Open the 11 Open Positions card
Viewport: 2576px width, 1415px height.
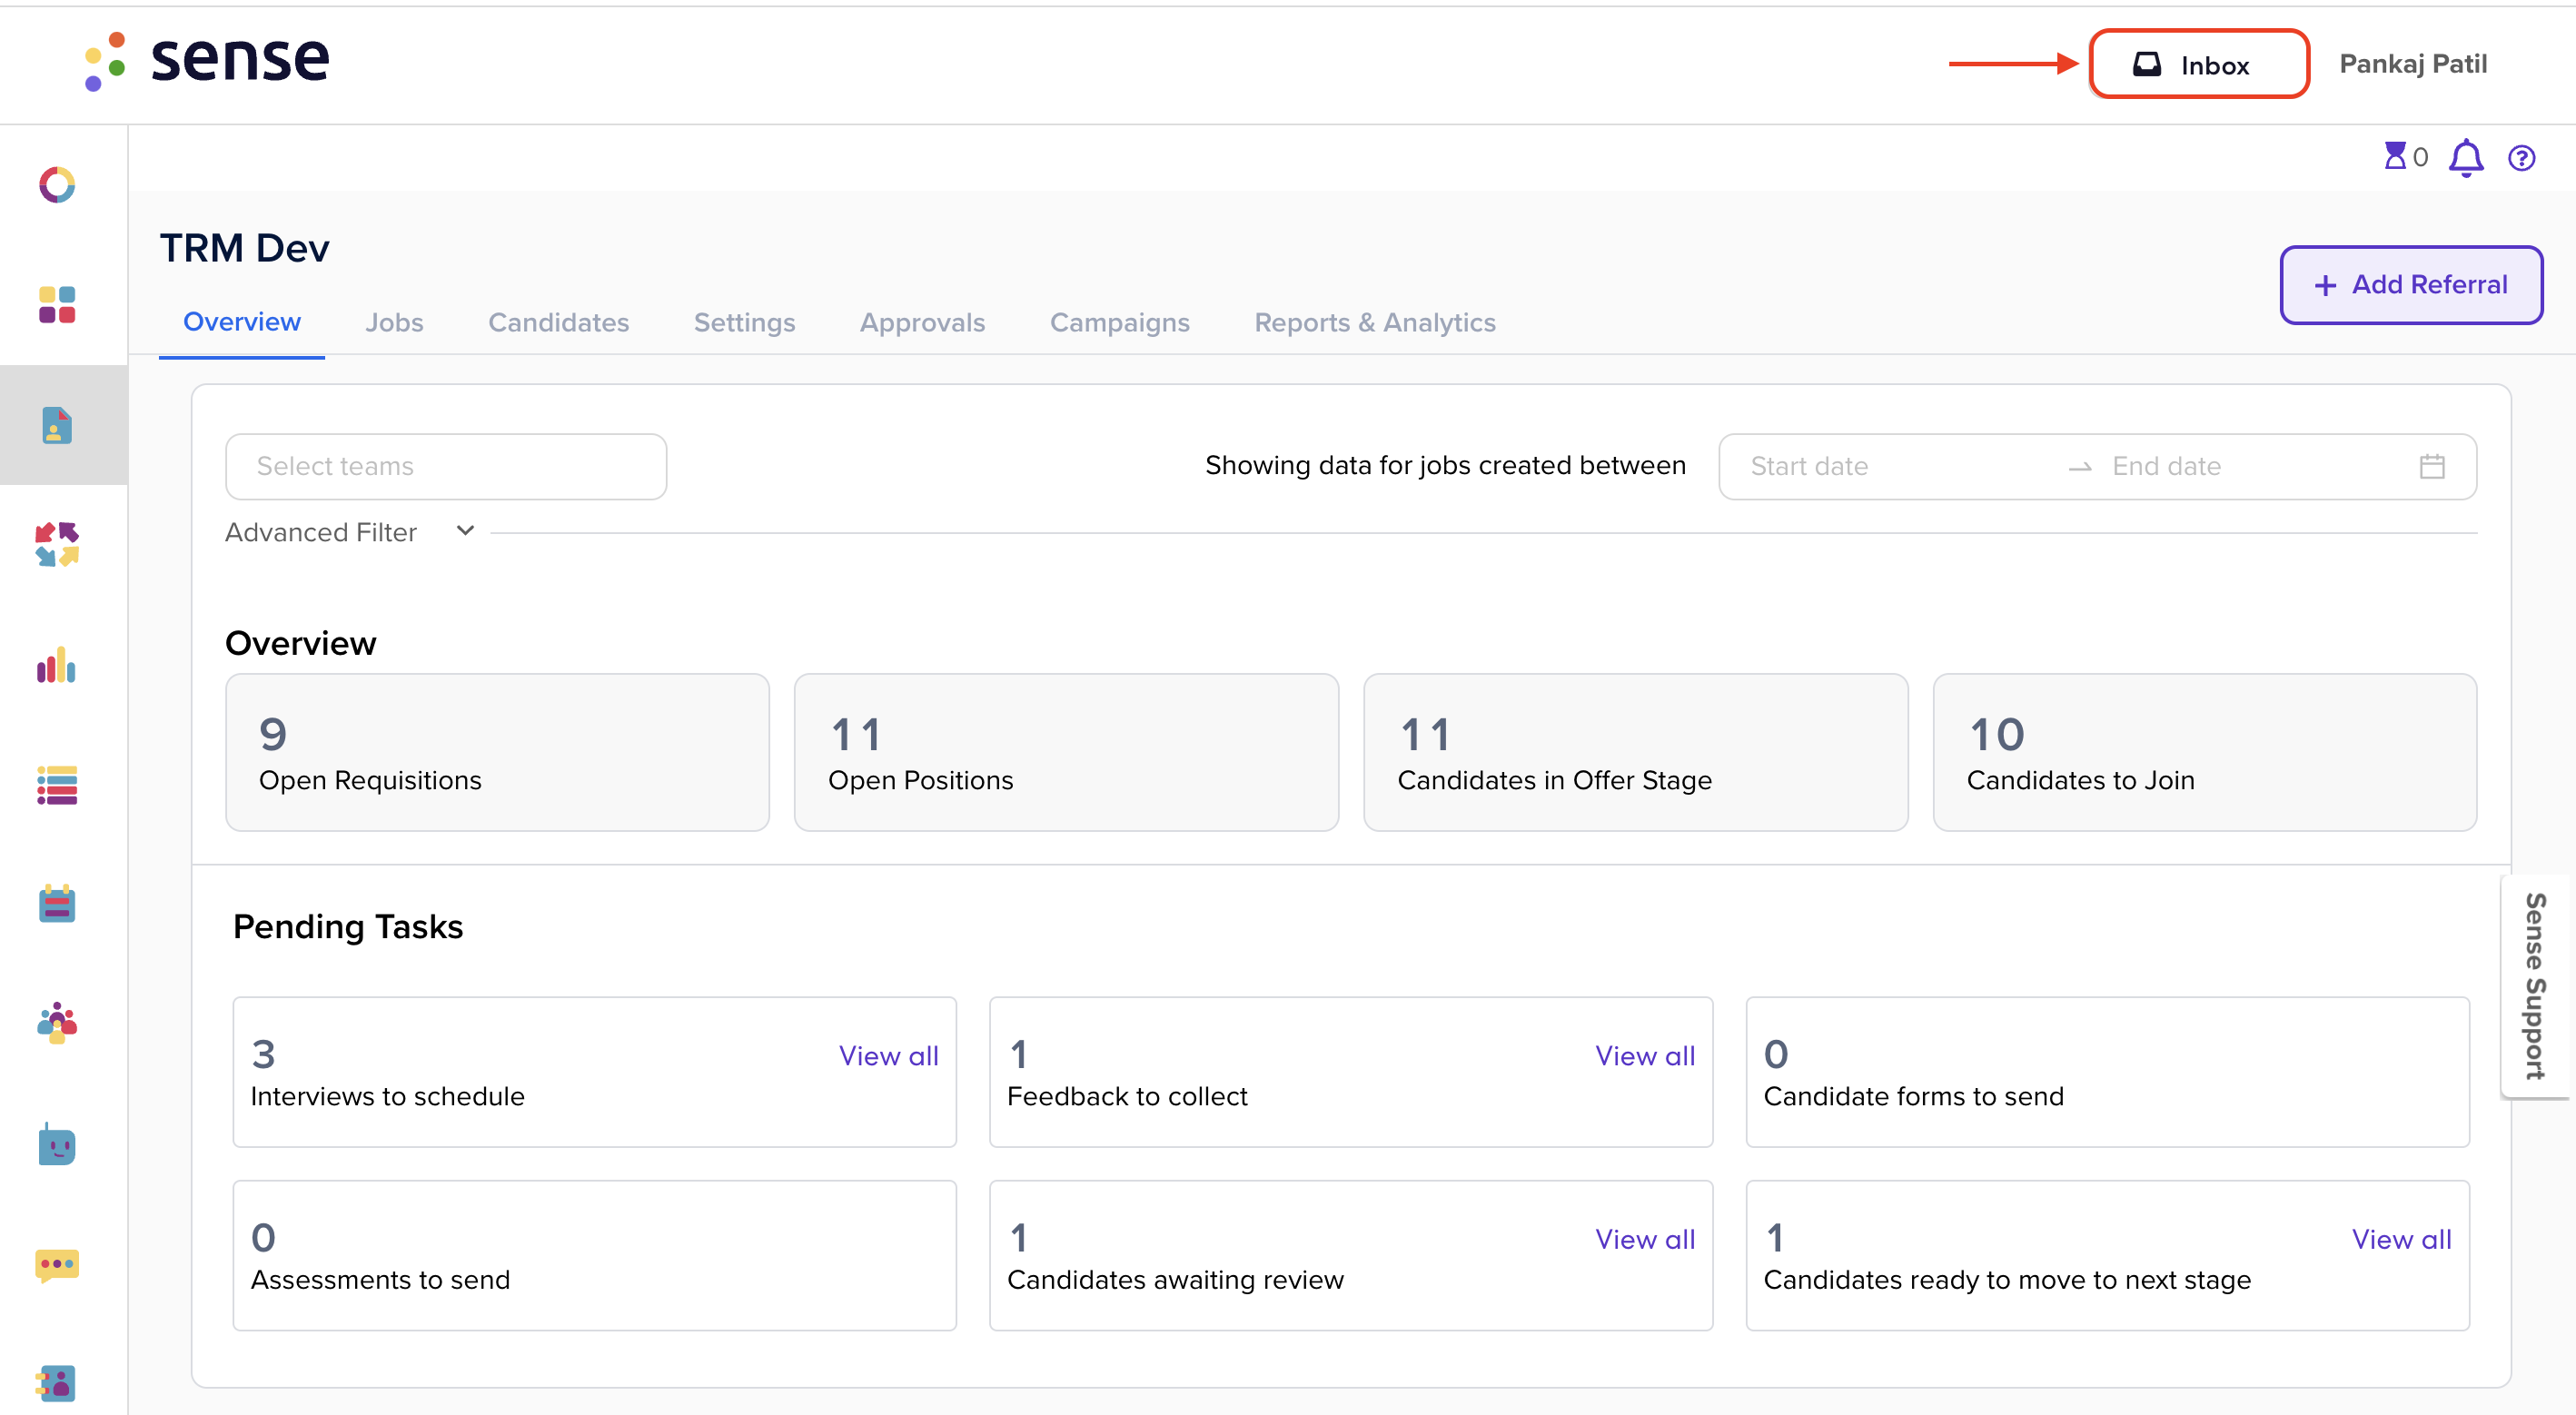(x=1066, y=752)
